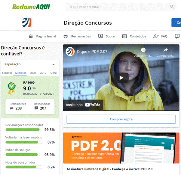
Task: Select the 12 meses period tab
Action: click(x=20, y=73)
